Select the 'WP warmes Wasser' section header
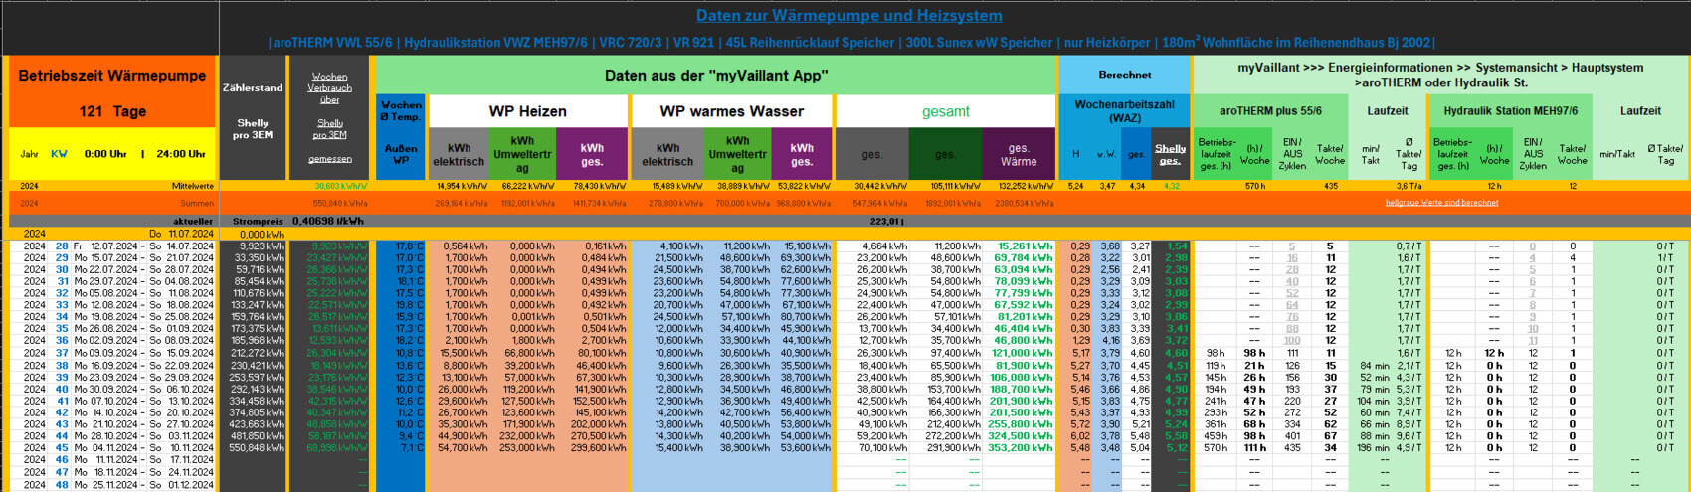The image size is (1691, 492). click(x=732, y=111)
